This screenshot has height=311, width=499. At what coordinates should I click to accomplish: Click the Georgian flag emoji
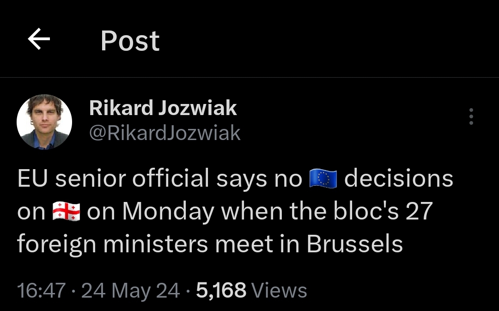[67, 212]
